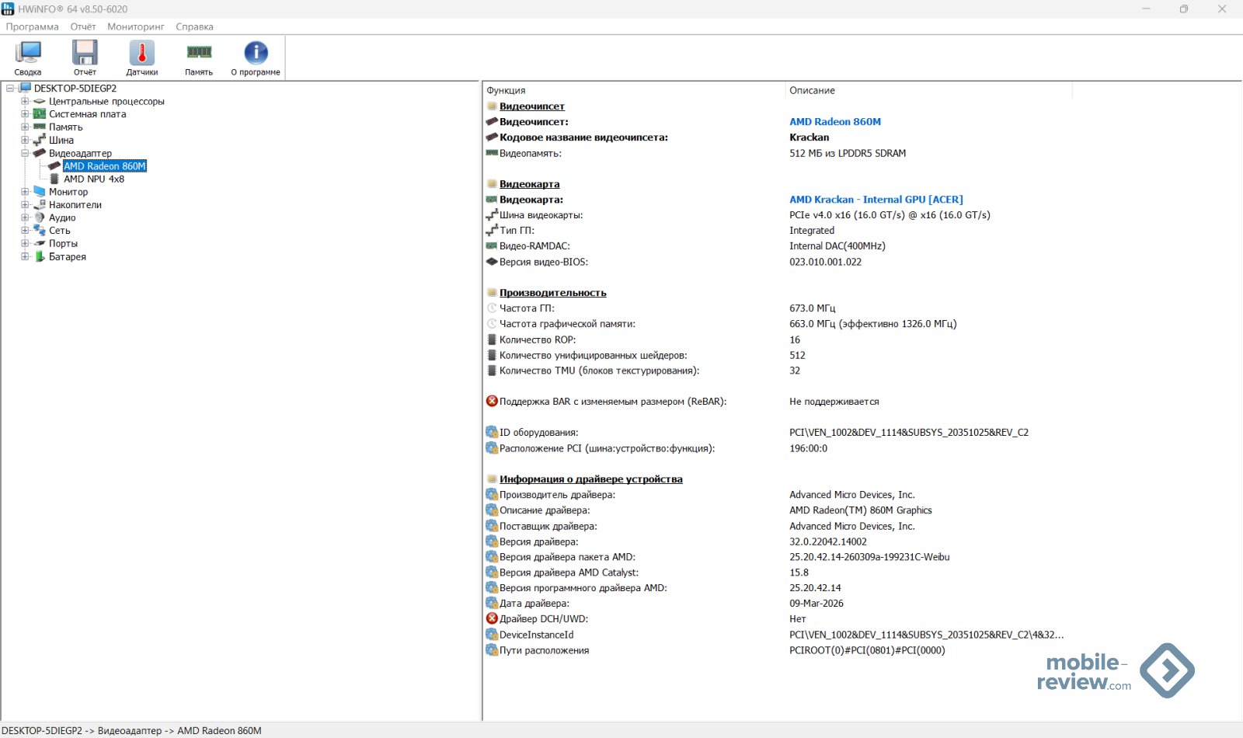This screenshot has width=1243, height=738.
Task: Click the Батарея battery tree icon
Action: pos(40,256)
